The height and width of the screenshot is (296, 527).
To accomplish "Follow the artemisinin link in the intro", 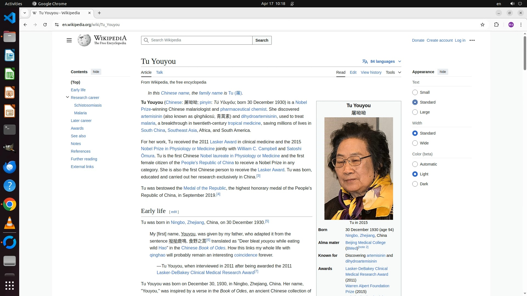I will point(152,116).
